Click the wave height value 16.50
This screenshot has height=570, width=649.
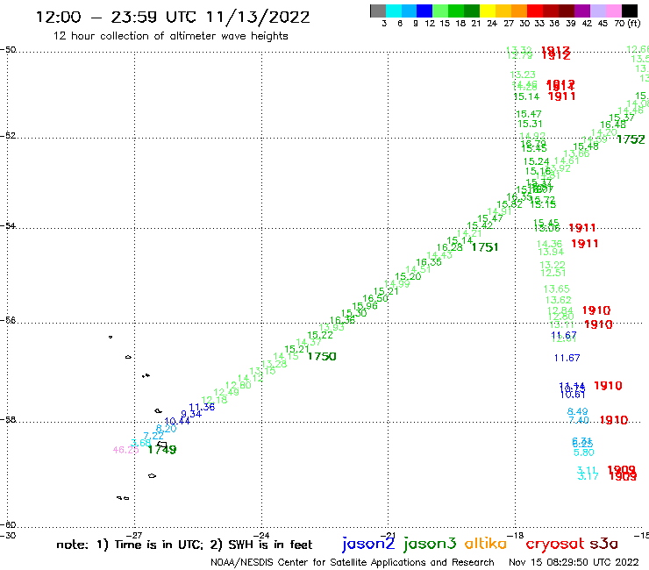(x=375, y=298)
